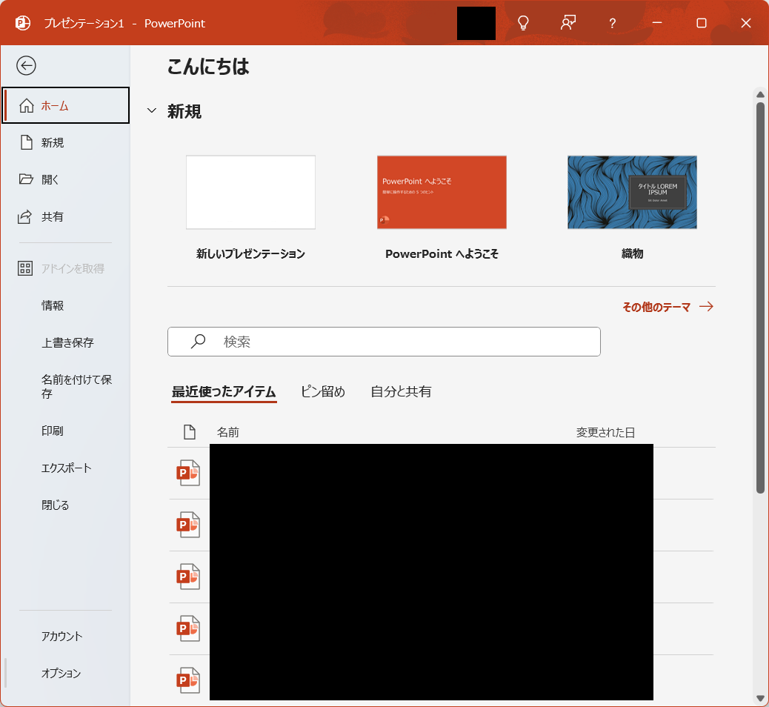Viewport: 769px width, 707px height.
Task: Click the scrollbar up arrow
Action: click(x=760, y=95)
